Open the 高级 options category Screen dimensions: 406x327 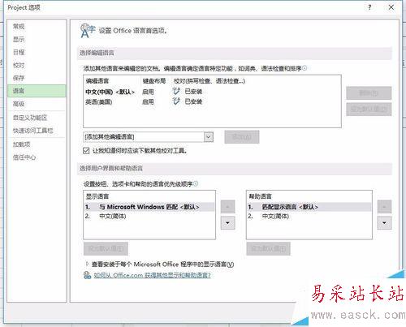(x=19, y=104)
